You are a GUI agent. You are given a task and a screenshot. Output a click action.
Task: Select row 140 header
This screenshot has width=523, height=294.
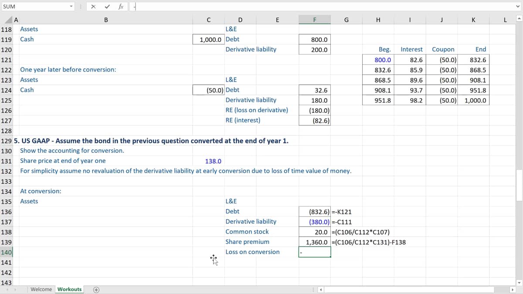pyautogui.click(x=7, y=252)
